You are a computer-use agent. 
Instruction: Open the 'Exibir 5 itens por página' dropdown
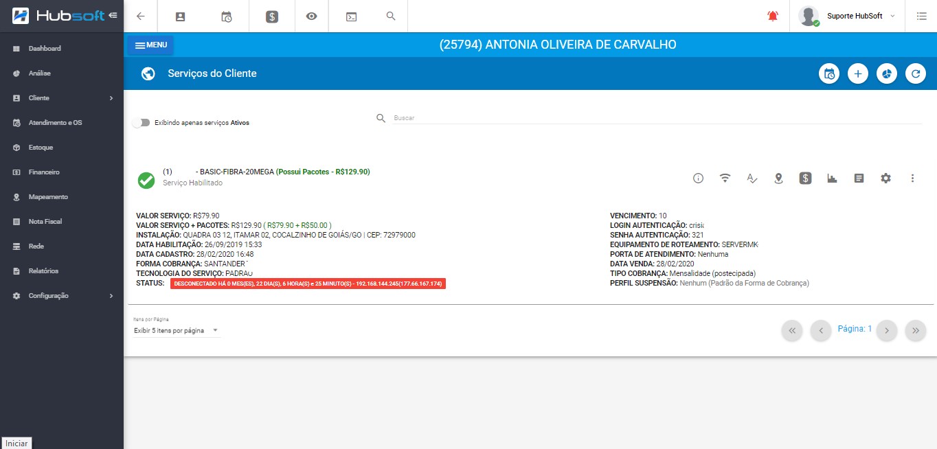(177, 330)
